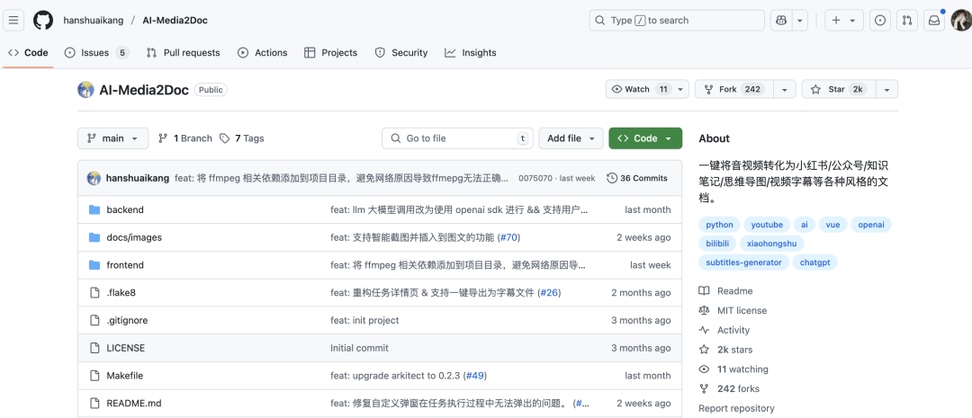This screenshot has height=418, width=972.
Task: Open the backend folder
Action: (x=125, y=209)
